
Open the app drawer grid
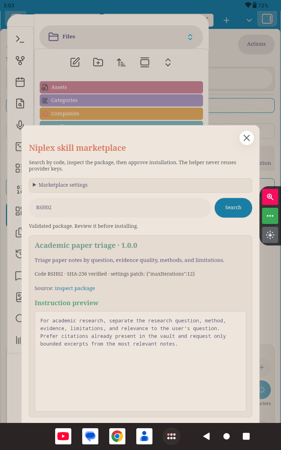tap(171, 436)
